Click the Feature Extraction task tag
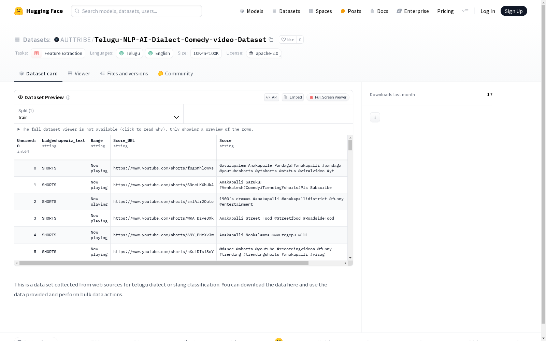 (58, 53)
